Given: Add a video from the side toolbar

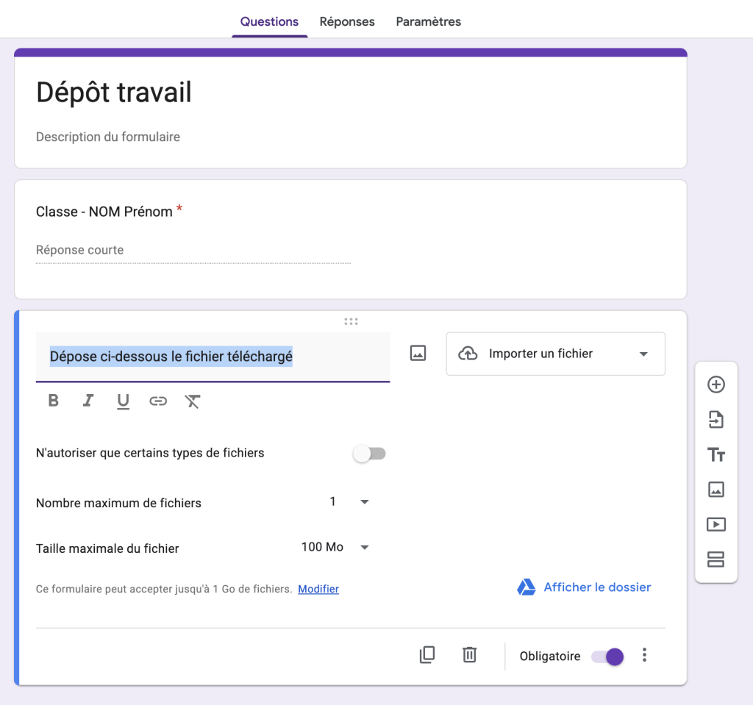Looking at the screenshot, I should click(x=715, y=524).
